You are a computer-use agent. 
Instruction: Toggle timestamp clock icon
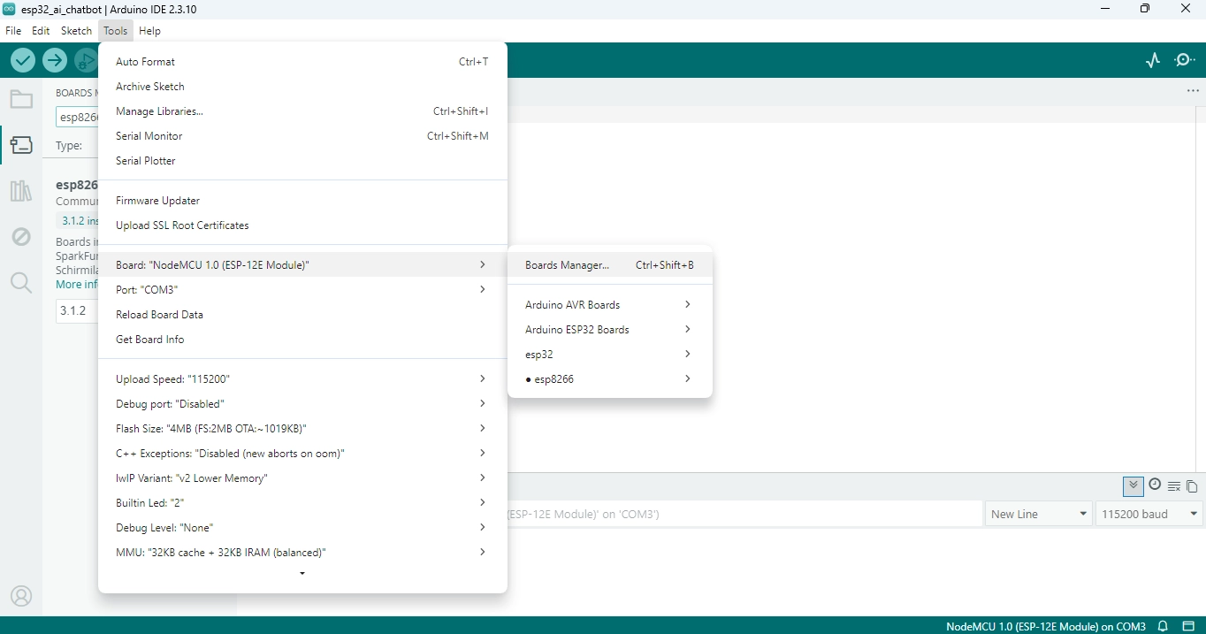click(1155, 485)
